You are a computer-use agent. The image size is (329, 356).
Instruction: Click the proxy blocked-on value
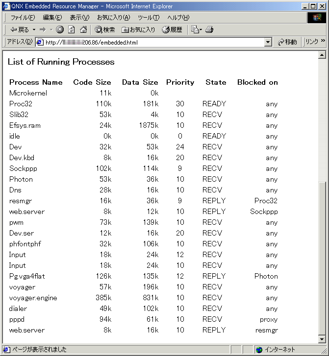(269, 320)
